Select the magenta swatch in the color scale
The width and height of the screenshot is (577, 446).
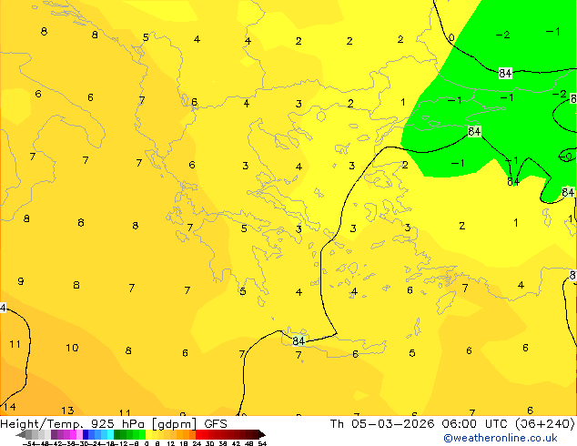tap(73, 434)
